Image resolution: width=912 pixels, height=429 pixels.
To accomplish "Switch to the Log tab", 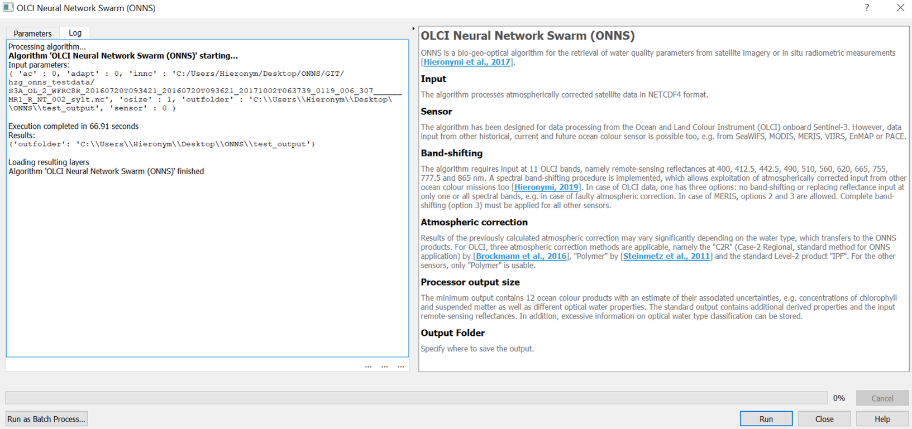I will point(75,33).
